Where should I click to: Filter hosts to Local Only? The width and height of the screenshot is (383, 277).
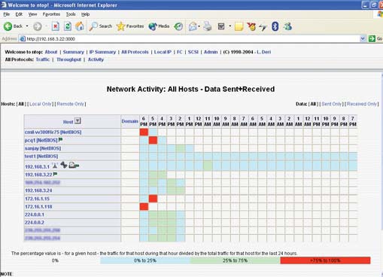click(x=41, y=104)
